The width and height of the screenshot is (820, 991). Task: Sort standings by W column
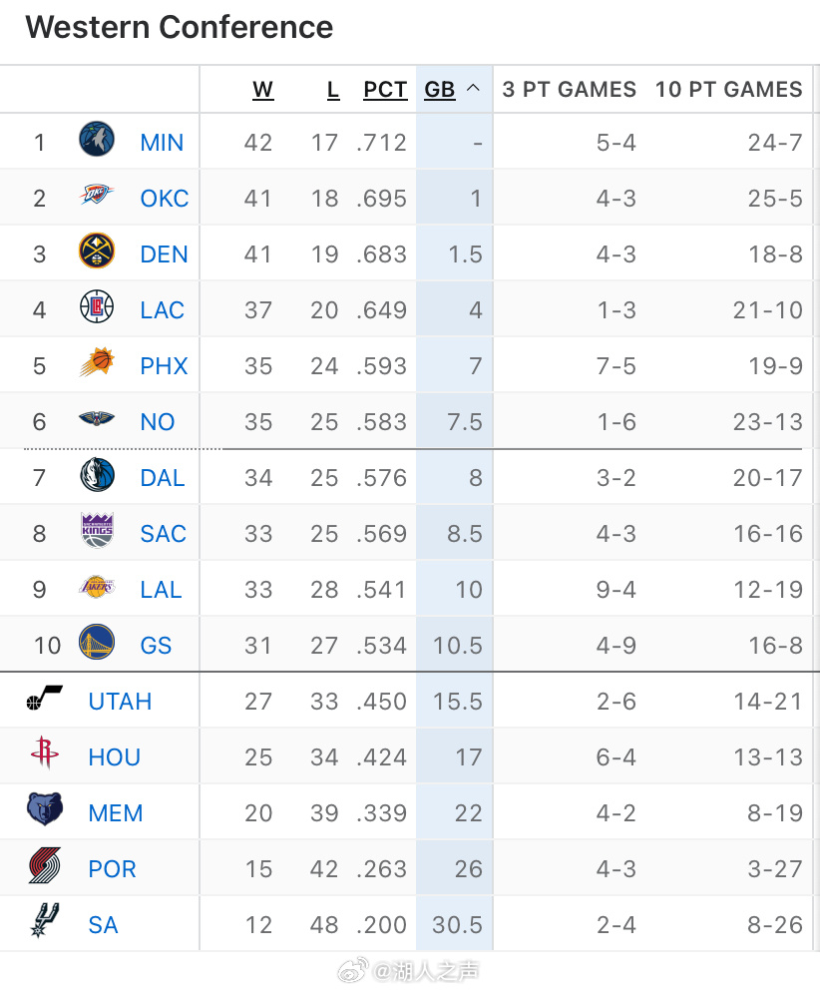point(262,90)
